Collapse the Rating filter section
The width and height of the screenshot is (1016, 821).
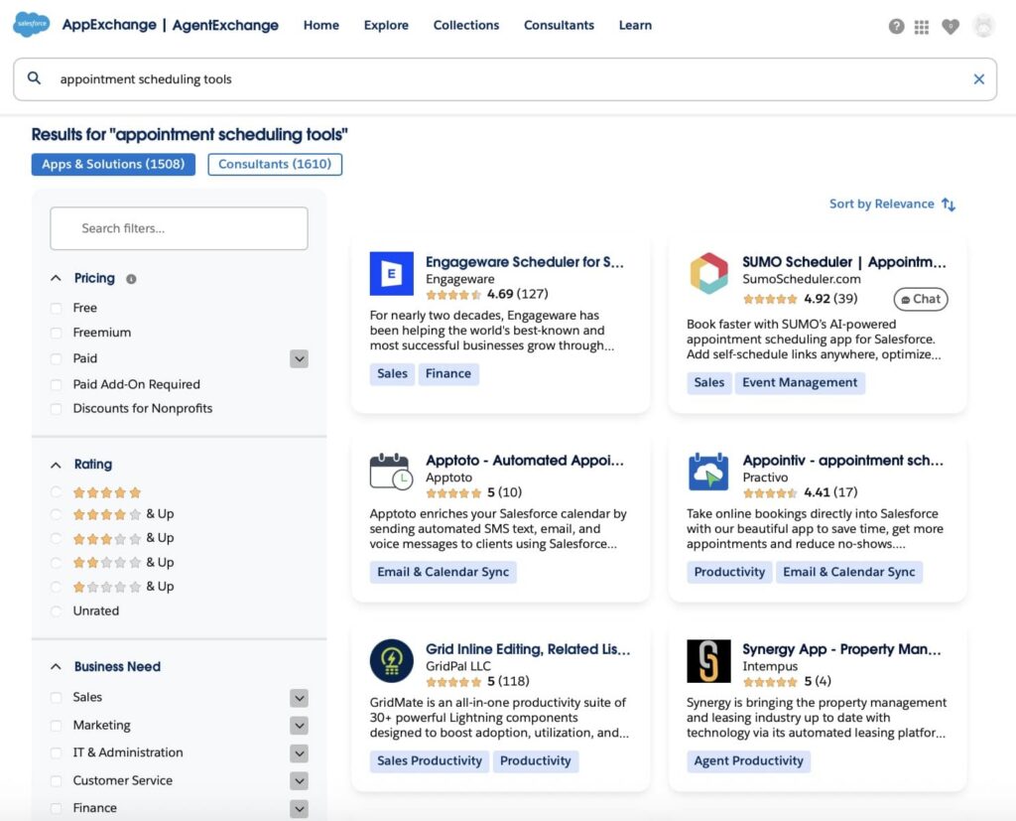click(55, 464)
